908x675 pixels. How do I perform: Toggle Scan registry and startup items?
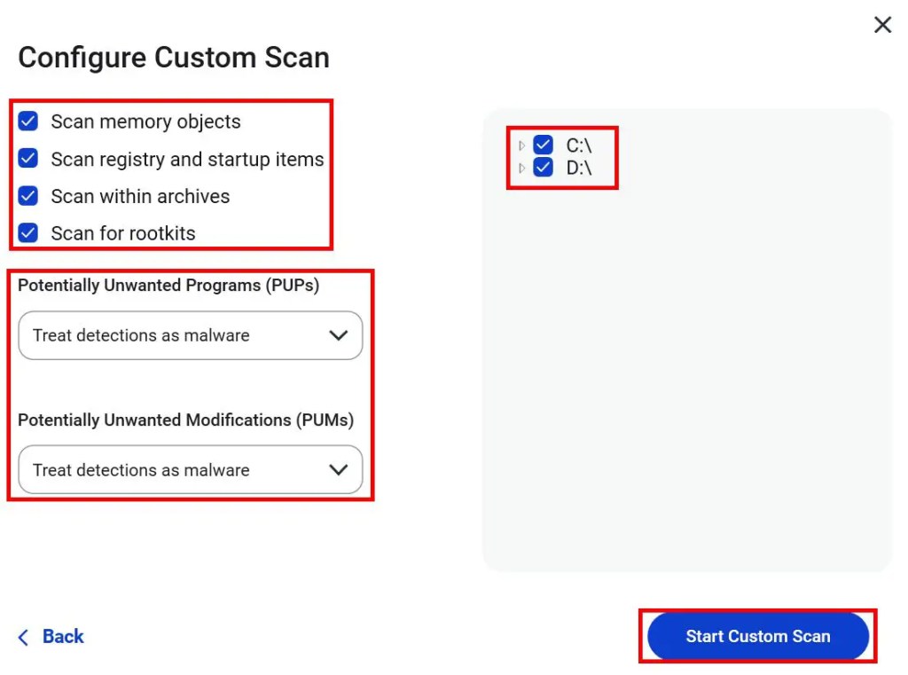[x=27, y=158]
